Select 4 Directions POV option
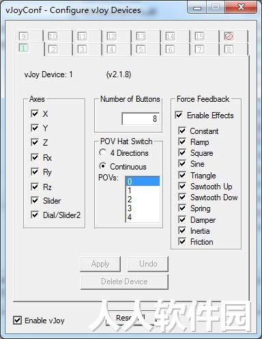The image size is (262, 339). coord(103,152)
